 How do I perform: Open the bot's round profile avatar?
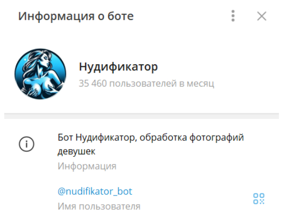40,74
